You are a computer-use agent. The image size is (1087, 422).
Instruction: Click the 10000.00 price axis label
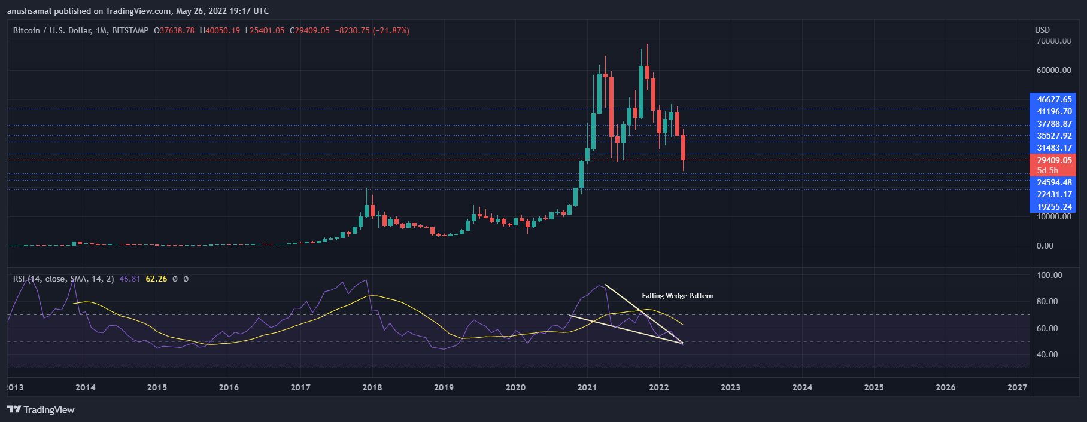[x=1054, y=216]
